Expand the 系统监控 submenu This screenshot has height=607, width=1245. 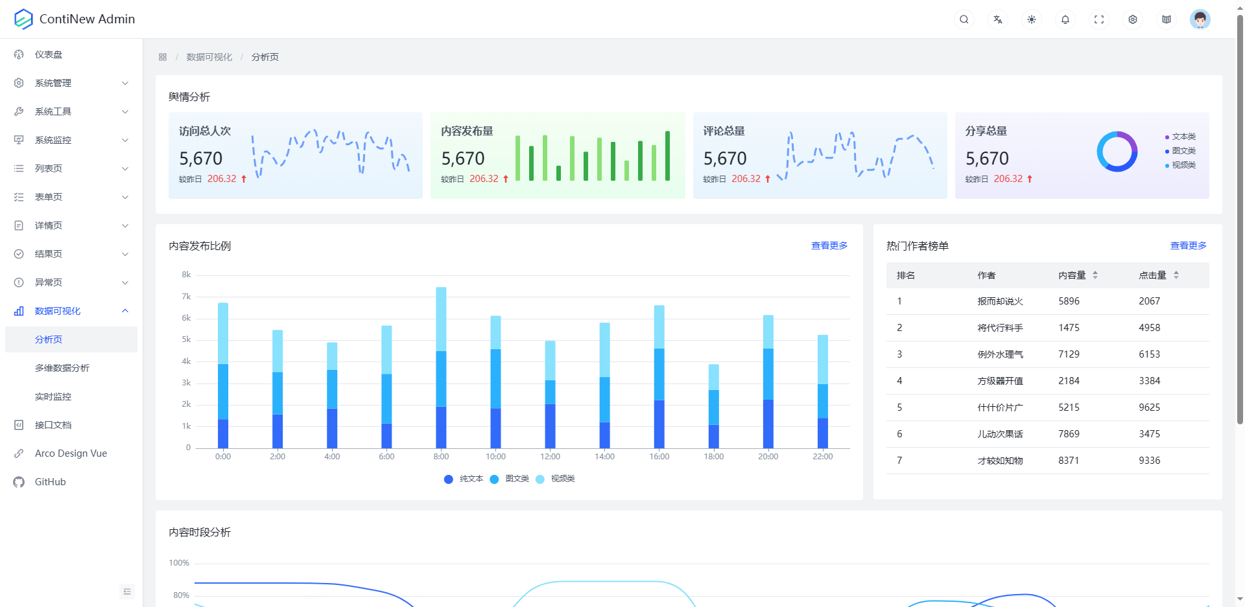click(x=71, y=140)
